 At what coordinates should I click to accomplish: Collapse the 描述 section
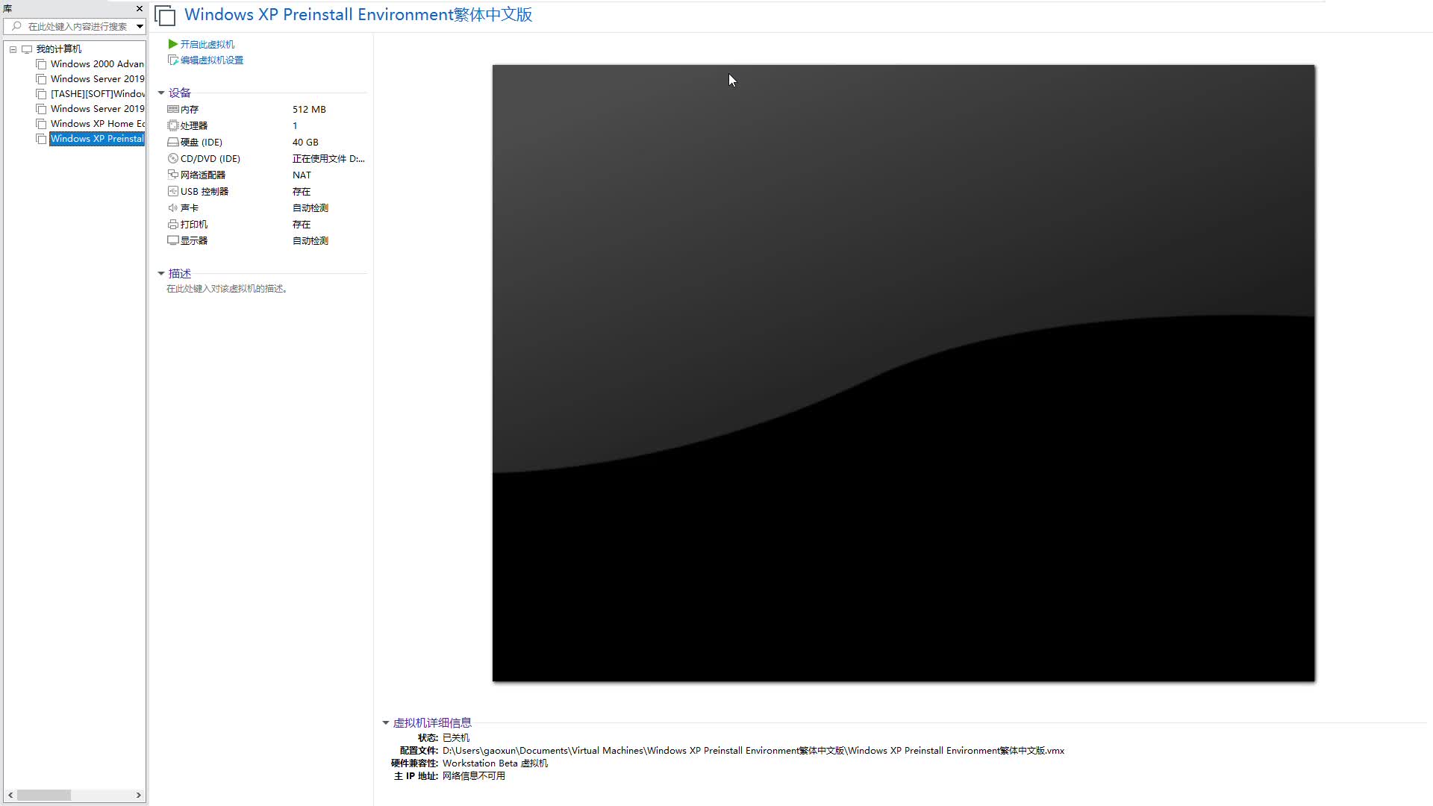[x=161, y=273]
